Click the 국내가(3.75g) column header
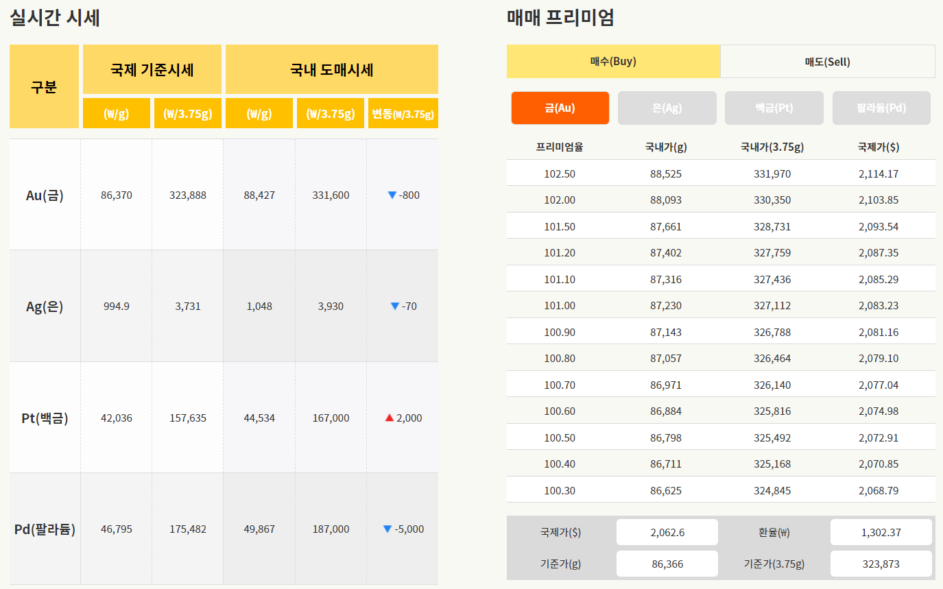 tap(772, 147)
